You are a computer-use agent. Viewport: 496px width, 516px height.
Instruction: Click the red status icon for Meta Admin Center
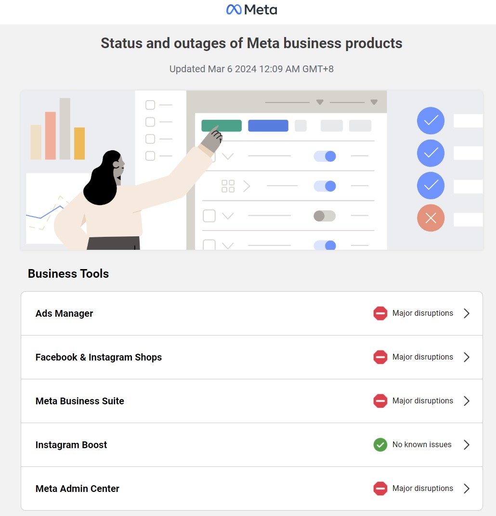pos(380,489)
